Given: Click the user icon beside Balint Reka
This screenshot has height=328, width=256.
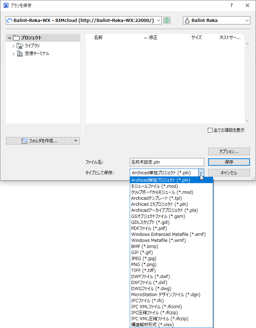Looking at the screenshot, I should tap(187, 20).
